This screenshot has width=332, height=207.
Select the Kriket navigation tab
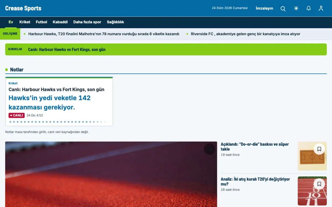(25, 22)
